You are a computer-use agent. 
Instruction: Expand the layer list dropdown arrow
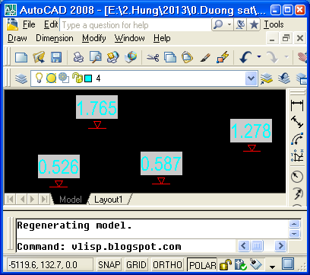(x=251, y=78)
